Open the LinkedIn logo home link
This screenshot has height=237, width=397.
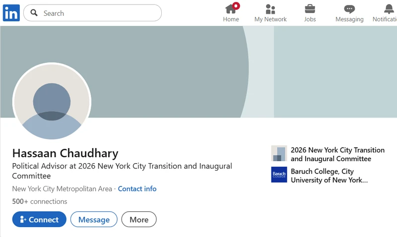(11, 13)
